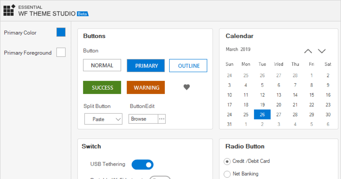Open the Primary Foreground color swatch
The image size is (341, 179).
tap(61, 52)
